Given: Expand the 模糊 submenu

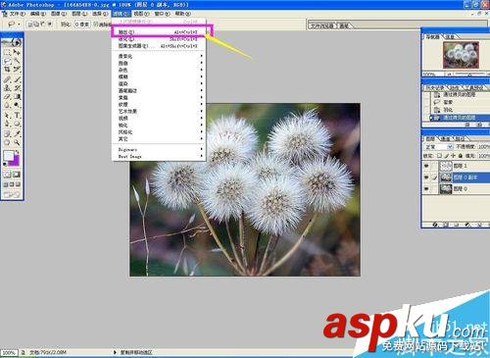Looking at the screenshot, I should (x=159, y=77).
